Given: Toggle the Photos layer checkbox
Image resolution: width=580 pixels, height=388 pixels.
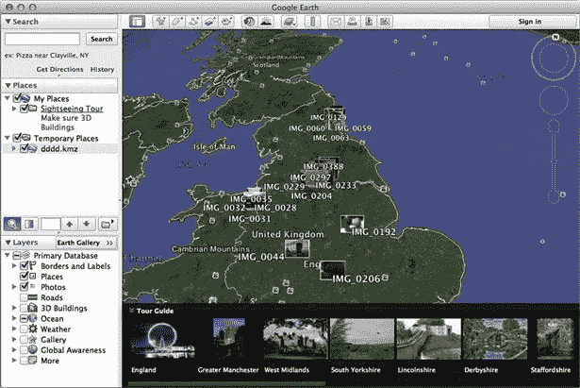Looking at the screenshot, I should (x=25, y=287).
